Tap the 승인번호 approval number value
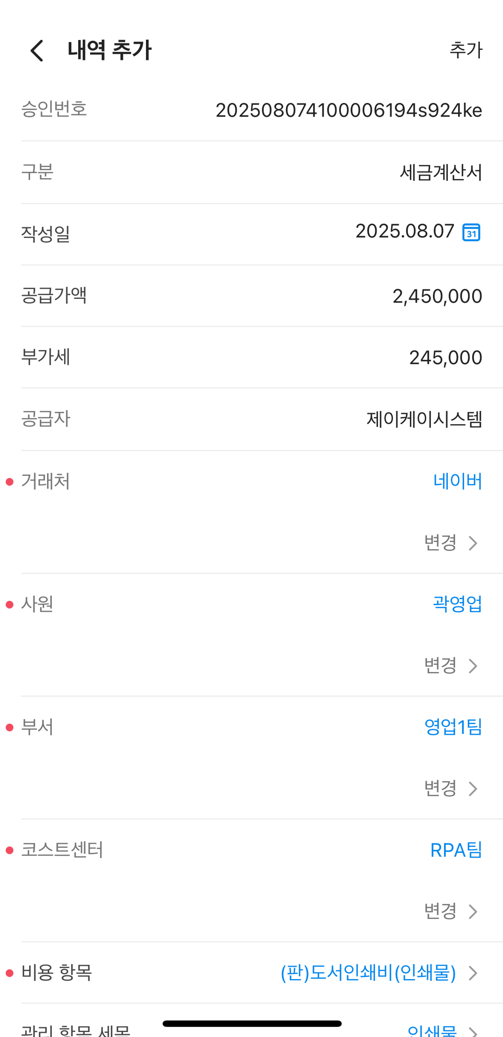503x1037 pixels. tap(348, 110)
